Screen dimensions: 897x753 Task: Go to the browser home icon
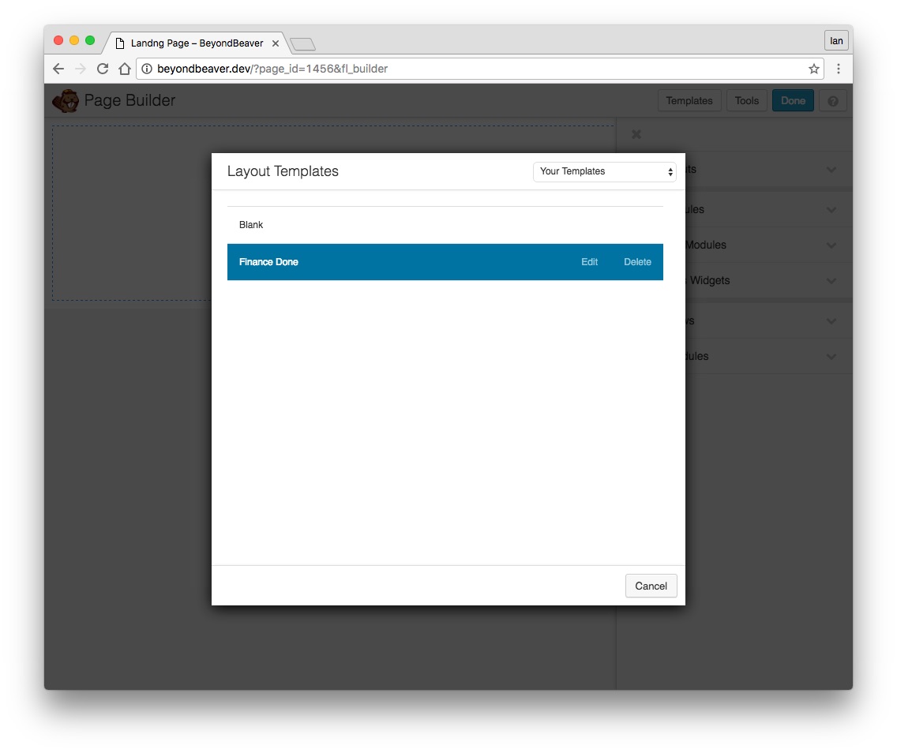(x=124, y=69)
